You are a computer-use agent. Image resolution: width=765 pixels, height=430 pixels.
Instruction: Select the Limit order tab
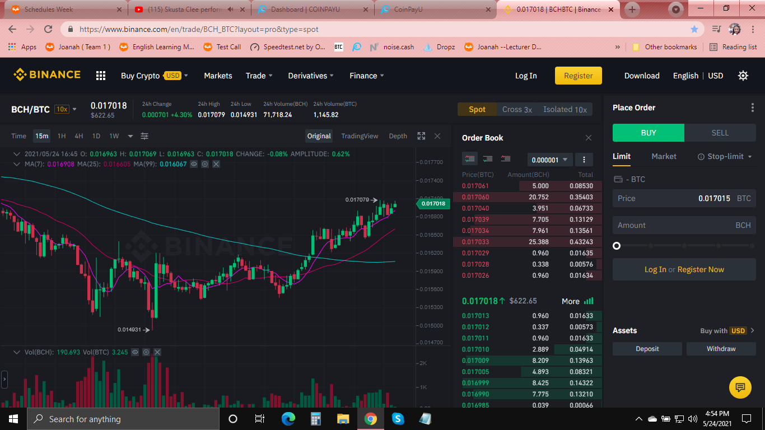pyautogui.click(x=622, y=157)
